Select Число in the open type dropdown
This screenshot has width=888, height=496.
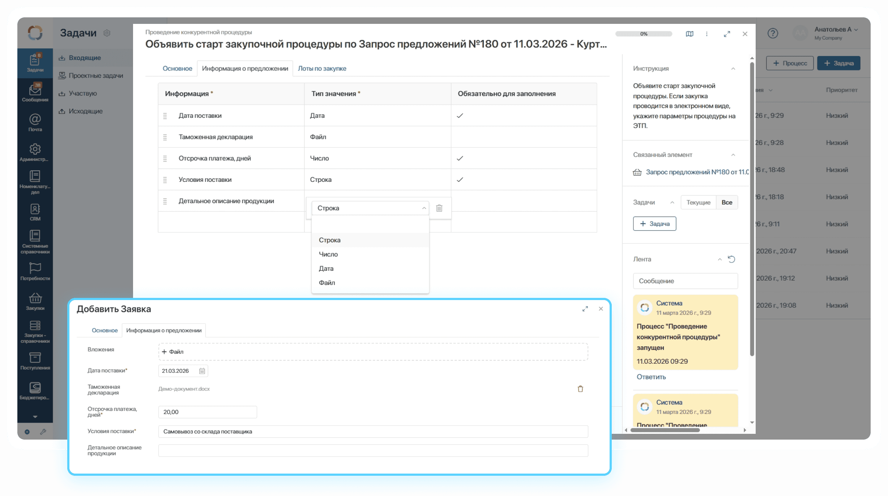328,254
